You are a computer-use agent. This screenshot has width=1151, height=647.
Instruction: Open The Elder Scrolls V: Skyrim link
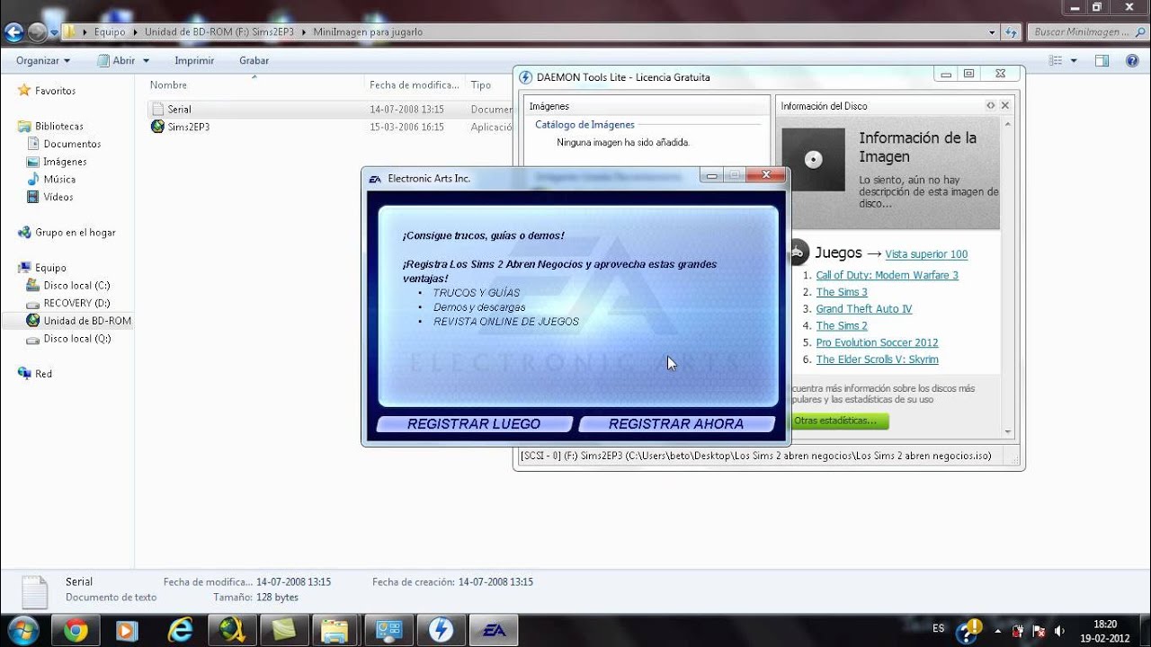point(877,359)
